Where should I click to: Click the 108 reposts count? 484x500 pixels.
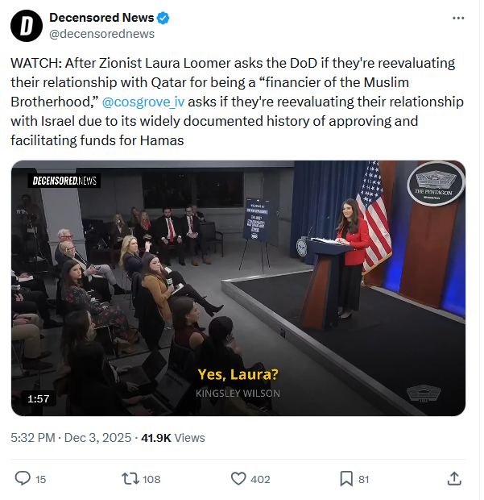pos(151,479)
